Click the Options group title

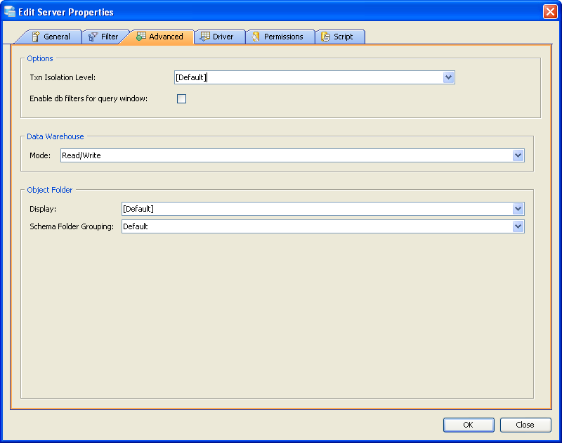40,58
